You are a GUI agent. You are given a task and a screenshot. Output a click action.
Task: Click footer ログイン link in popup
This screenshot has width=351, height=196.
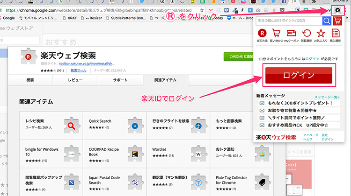(x=328, y=139)
